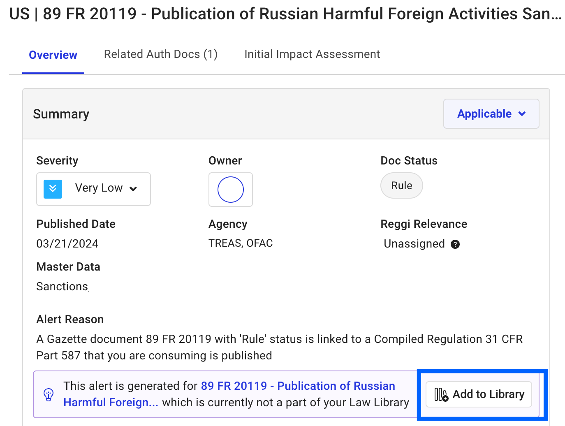Image resolution: width=565 pixels, height=426 pixels.
Task: Click the blue double-chevron Very Low severity icon
Action: pyautogui.click(x=53, y=189)
